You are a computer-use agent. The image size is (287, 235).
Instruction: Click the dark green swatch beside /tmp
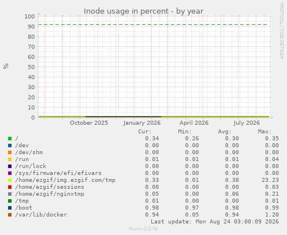pyautogui.click(x=10, y=201)
